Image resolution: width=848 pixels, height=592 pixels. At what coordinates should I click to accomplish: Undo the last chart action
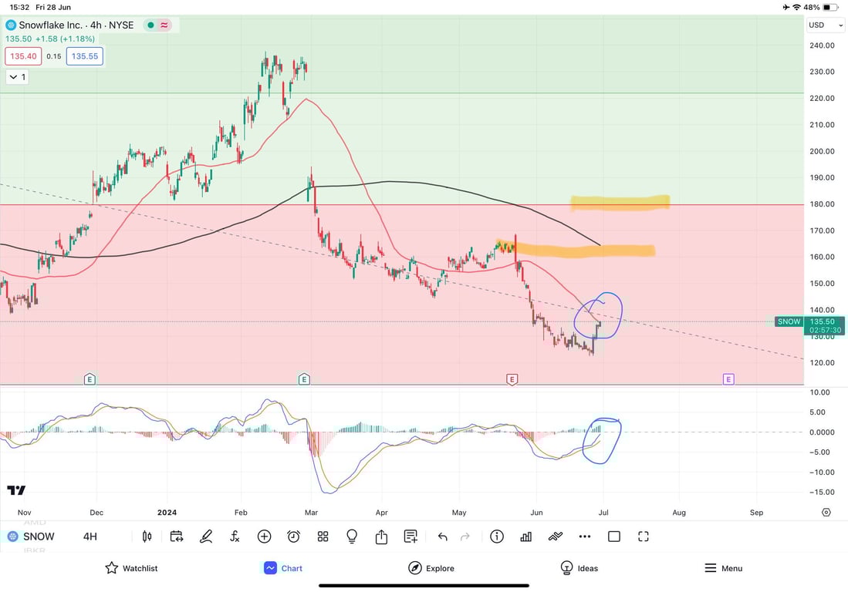[442, 536]
